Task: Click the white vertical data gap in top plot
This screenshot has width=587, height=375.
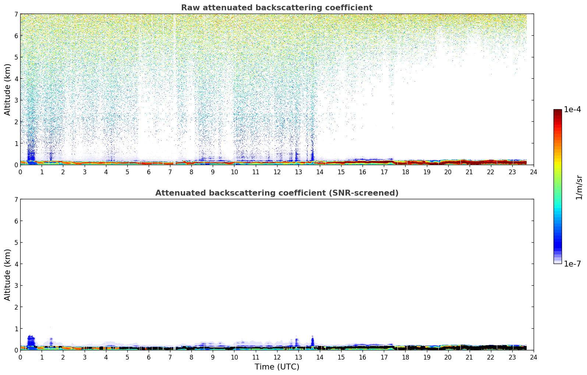Action: tap(174, 88)
